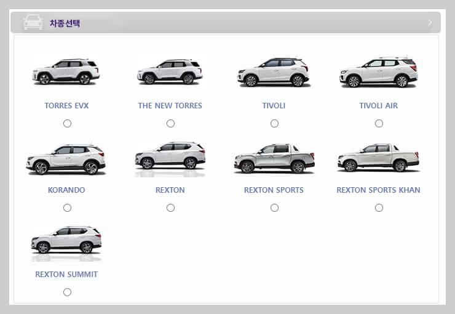Click the REXTON SUMMIT model label
The image size is (455, 314).
tap(66, 274)
